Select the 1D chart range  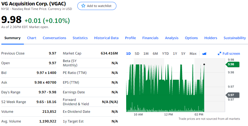[x=128, y=54]
